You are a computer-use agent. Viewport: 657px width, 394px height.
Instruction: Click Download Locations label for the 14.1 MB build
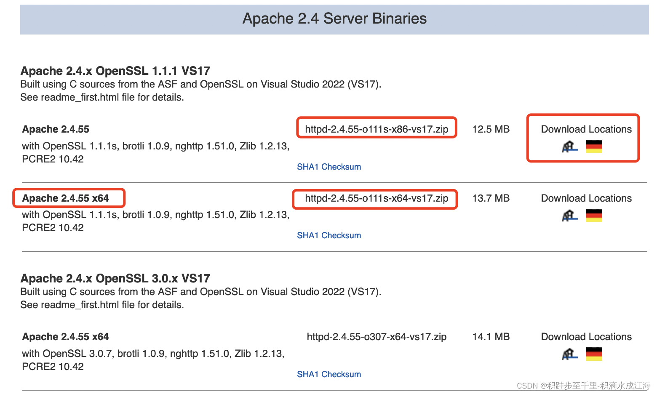(586, 337)
